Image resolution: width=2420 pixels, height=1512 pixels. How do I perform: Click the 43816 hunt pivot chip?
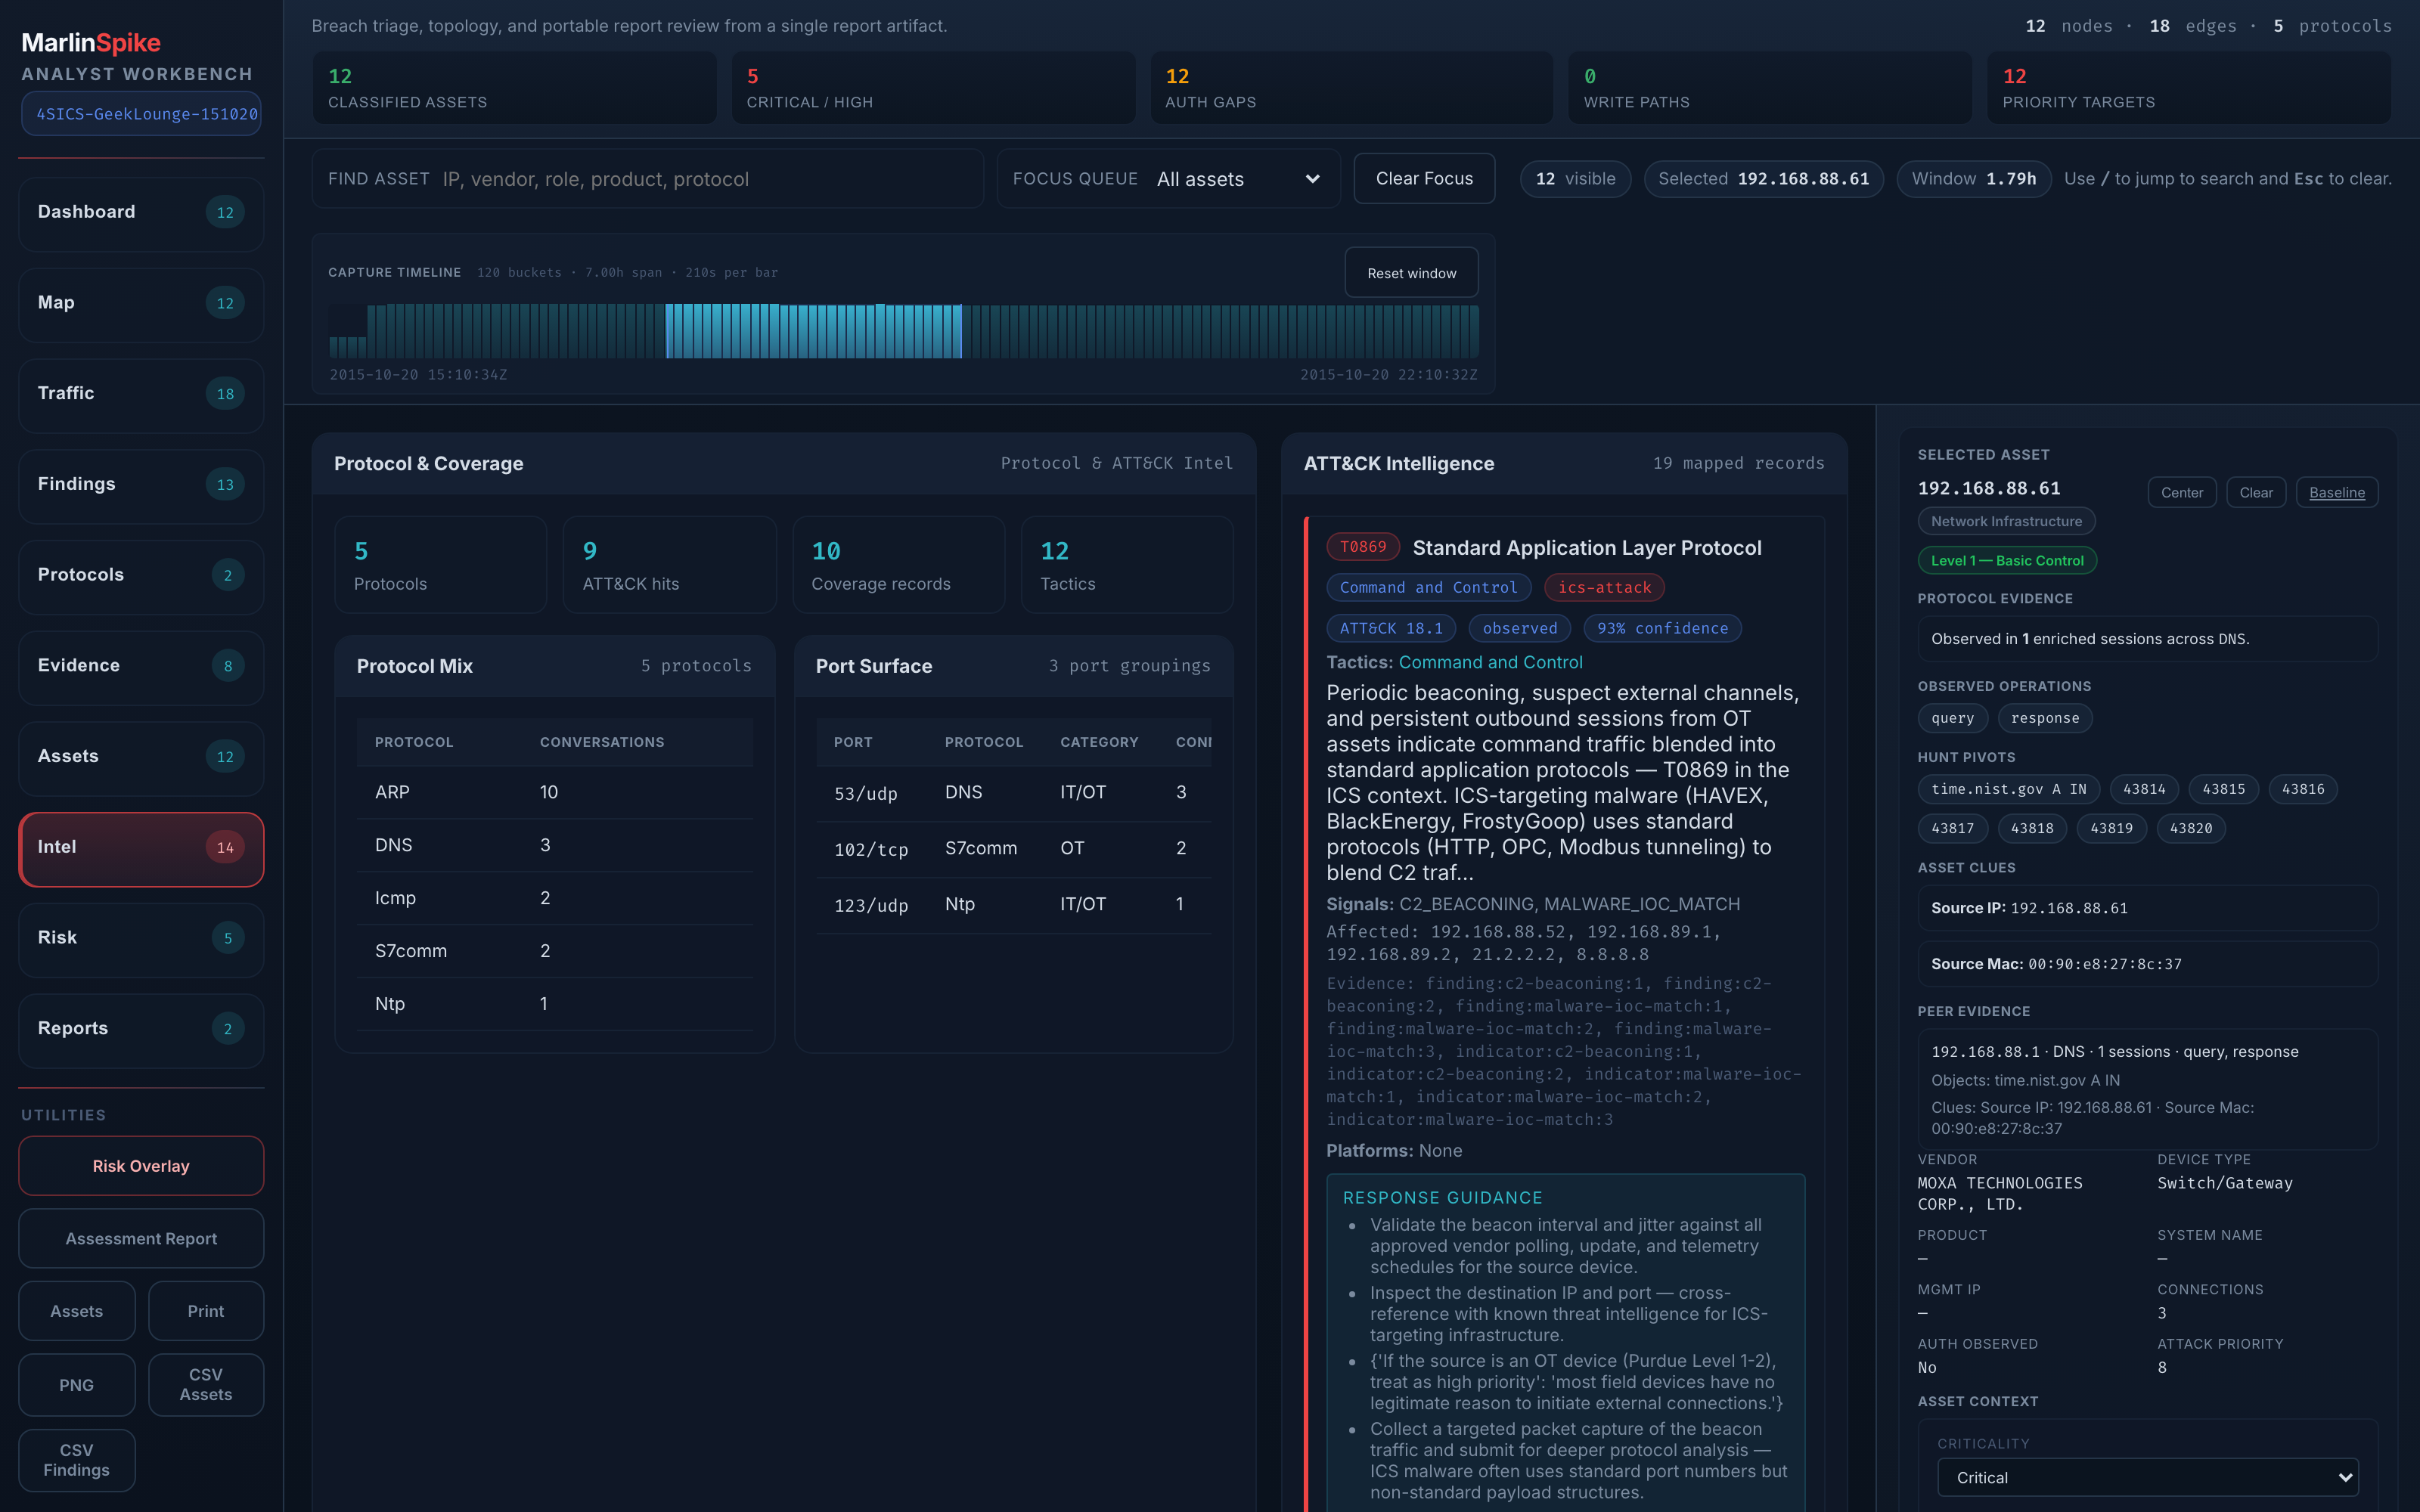[2303, 789]
